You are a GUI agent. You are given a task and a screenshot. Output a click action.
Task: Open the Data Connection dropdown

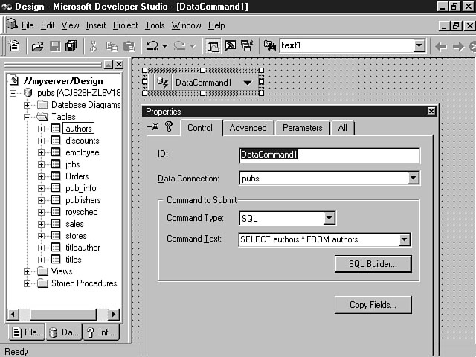(x=414, y=178)
